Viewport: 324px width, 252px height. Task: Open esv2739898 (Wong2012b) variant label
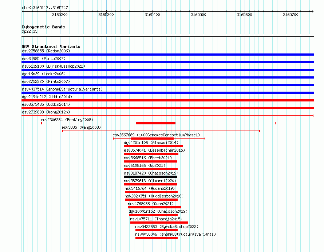pyautogui.click(x=46, y=112)
